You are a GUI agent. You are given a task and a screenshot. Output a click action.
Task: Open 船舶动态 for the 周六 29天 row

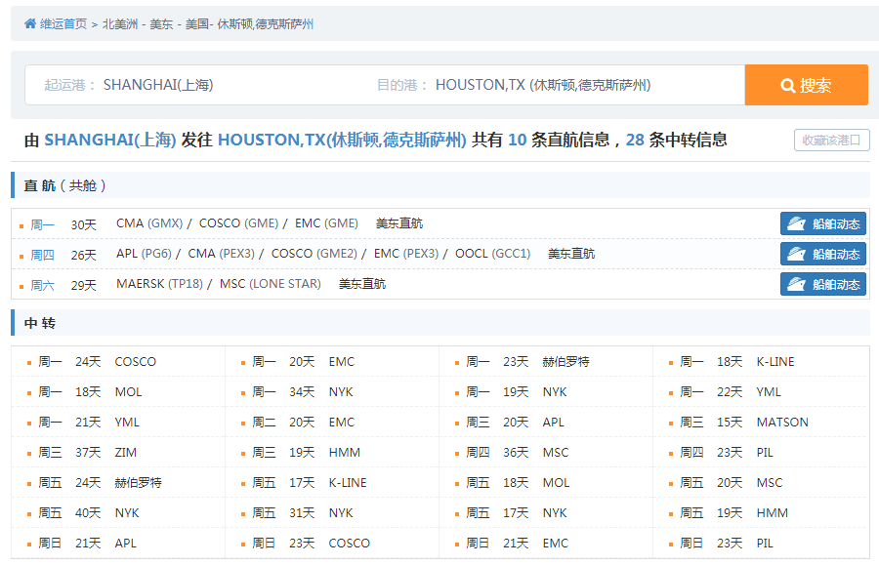(x=823, y=284)
